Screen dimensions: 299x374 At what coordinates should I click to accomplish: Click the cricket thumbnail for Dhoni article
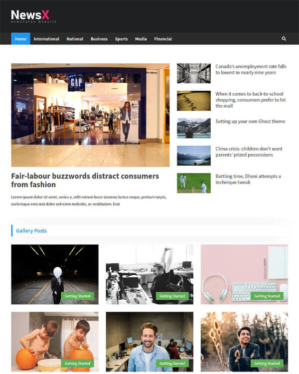(x=193, y=183)
